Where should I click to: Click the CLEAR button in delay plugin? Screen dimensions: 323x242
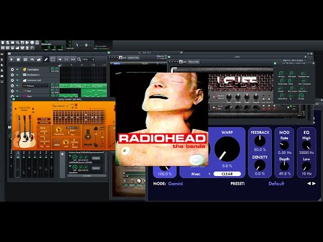pyautogui.click(x=227, y=174)
